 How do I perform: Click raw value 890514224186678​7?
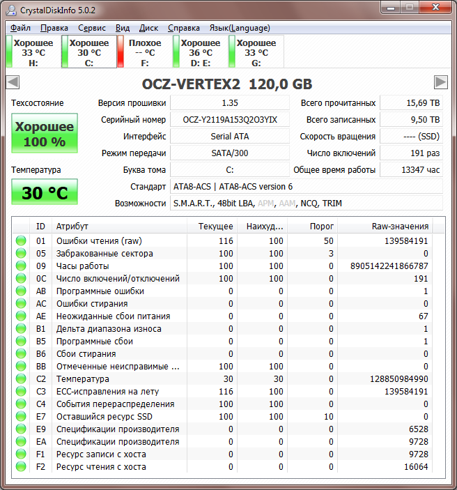[x=389, y=266]
